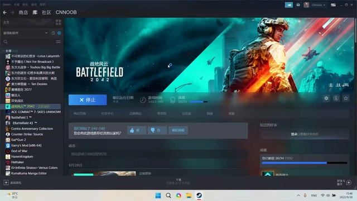Open the 社区 community tab
The width and height of the screenshot is (357, 201).
pos(46,12)
